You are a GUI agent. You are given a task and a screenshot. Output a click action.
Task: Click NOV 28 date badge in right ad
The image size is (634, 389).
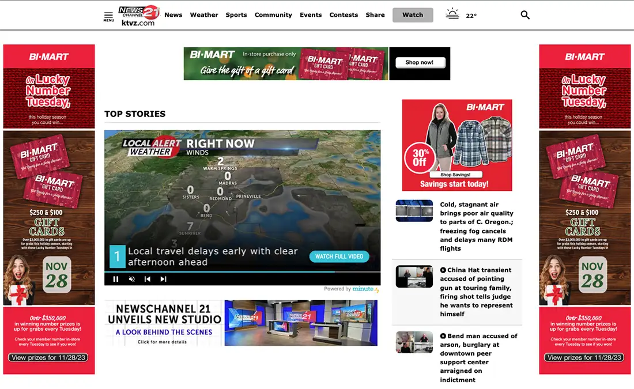593,275
